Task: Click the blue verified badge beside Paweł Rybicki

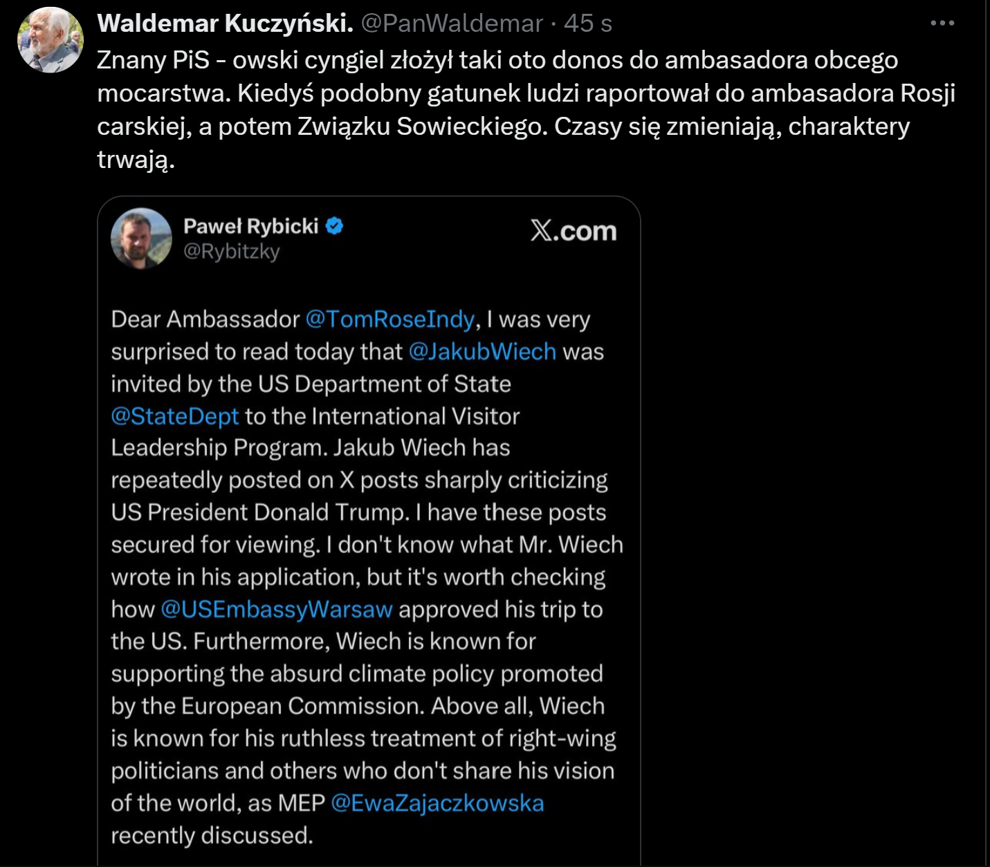Action: [334, 226]
